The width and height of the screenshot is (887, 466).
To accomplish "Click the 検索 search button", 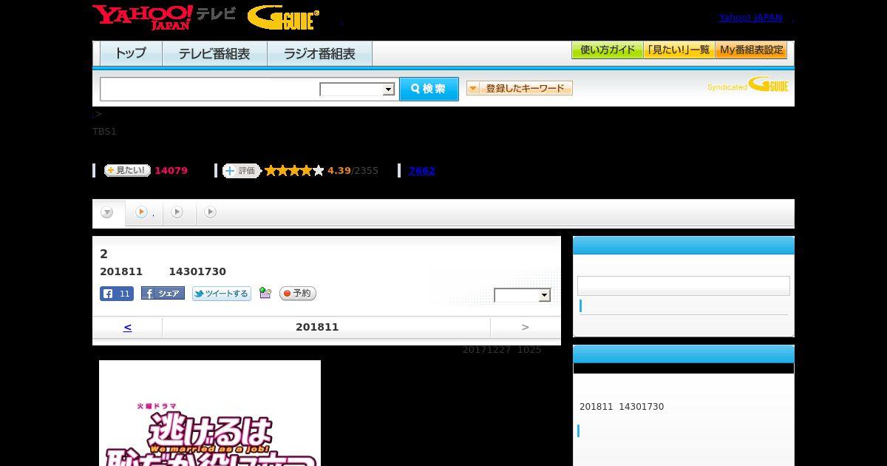I will tap(429, 89).
